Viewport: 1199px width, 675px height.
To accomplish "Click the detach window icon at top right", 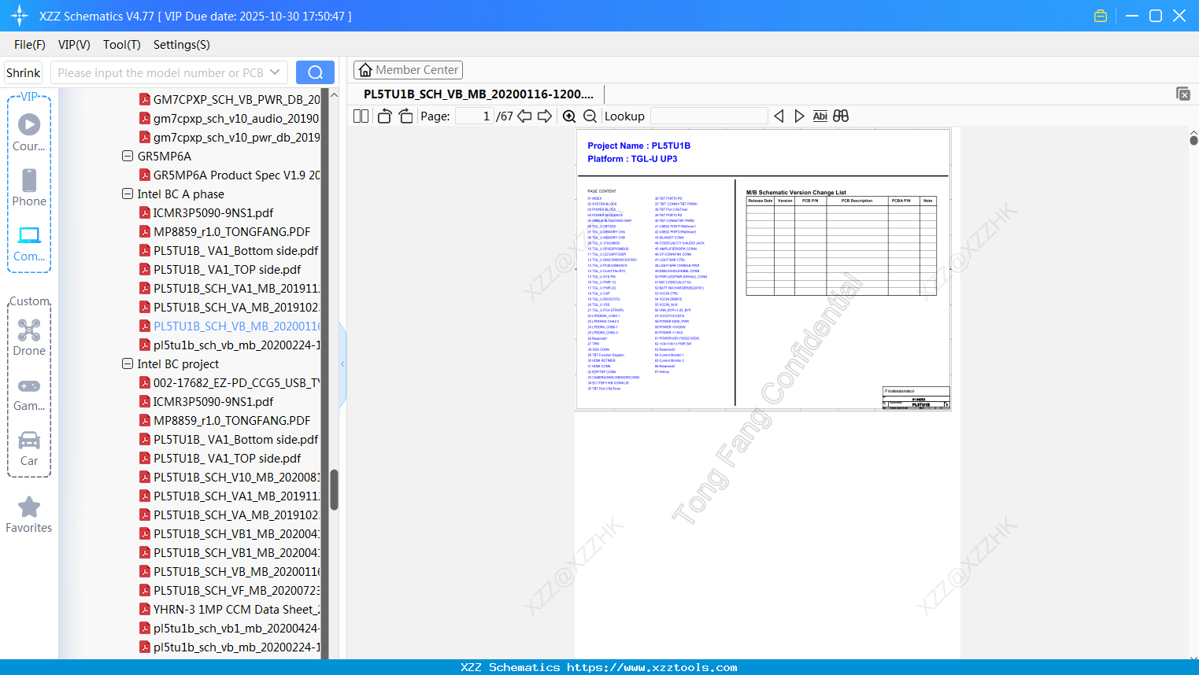I will click(1183, 94).
